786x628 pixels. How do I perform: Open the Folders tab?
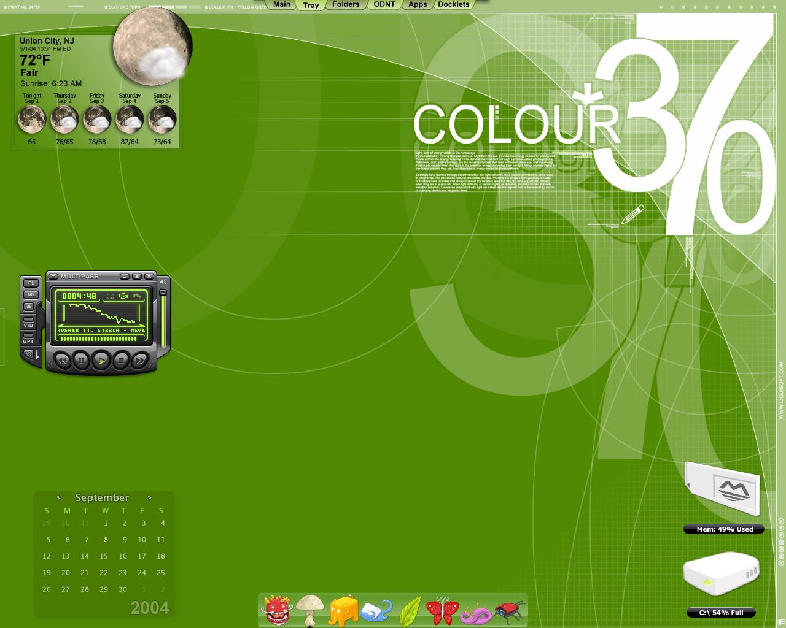tap(346, 4)
